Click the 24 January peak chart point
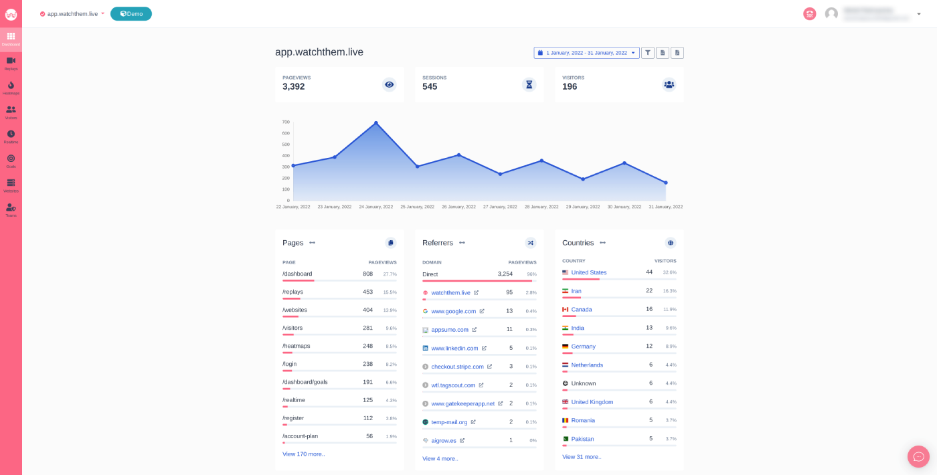 [376, 122]
